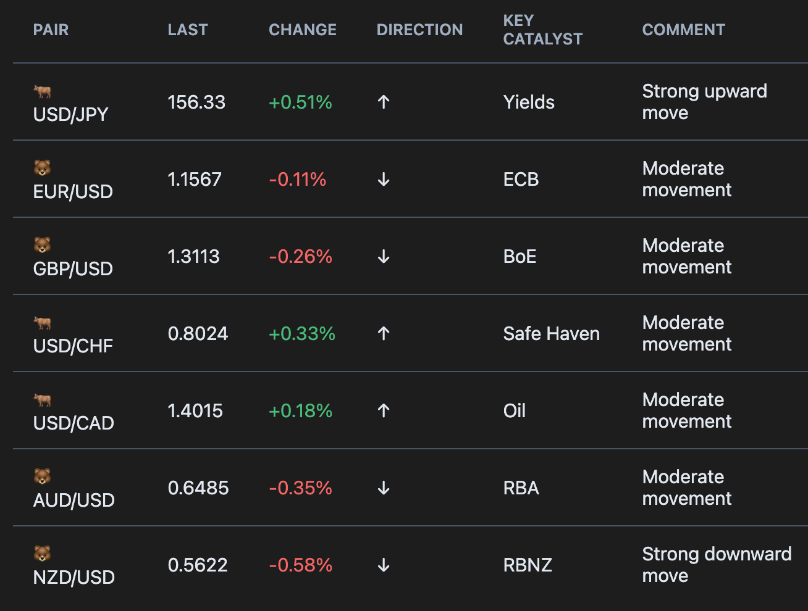This screenshot has height=611, width=808.
Task: Click the bear emoji next to EUR/USD
Action: point(42,168)
